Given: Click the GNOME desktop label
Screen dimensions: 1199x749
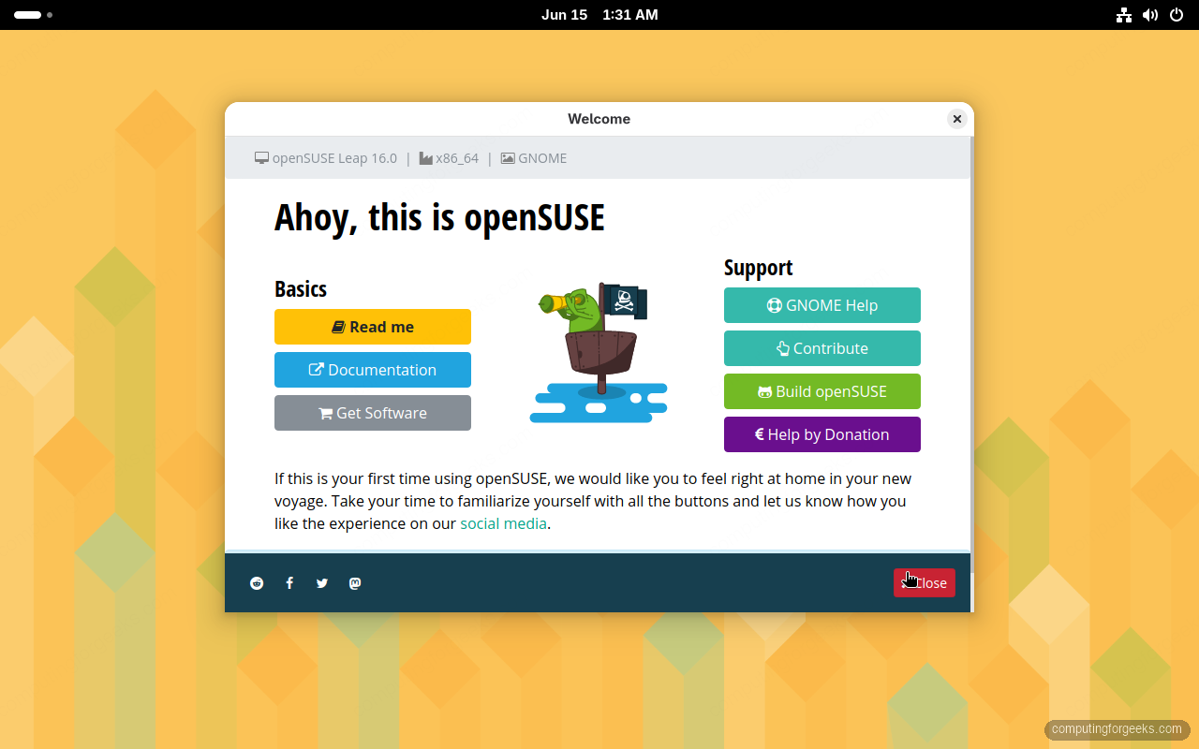Looking at the screenshot, I should click(534, 158).
